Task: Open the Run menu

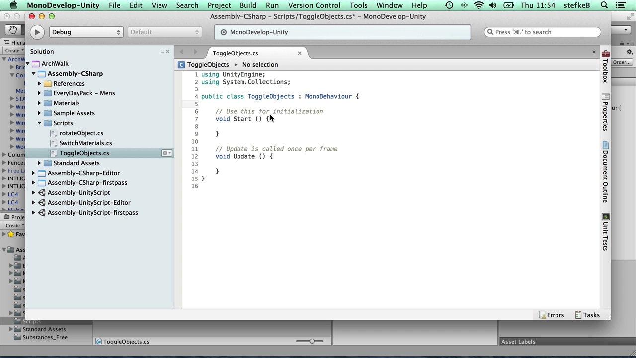Action: [272, 5]
